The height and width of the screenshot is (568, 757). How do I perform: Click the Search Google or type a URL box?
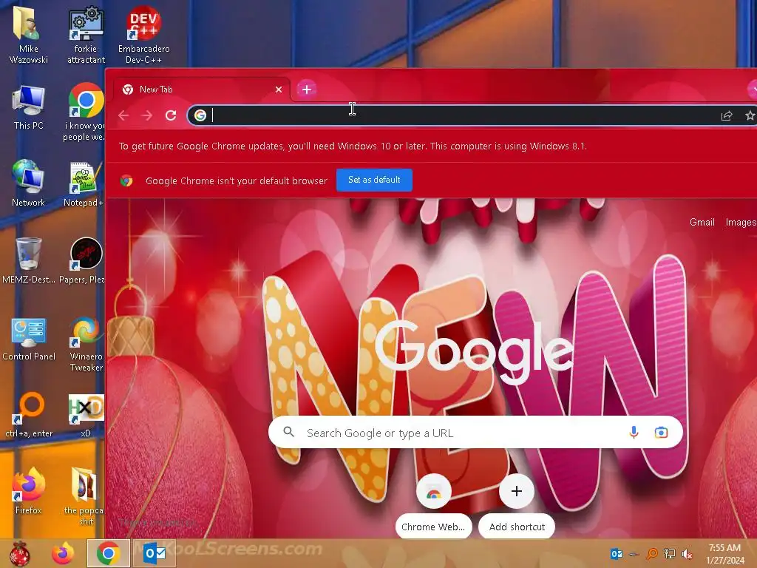(475, 432)
